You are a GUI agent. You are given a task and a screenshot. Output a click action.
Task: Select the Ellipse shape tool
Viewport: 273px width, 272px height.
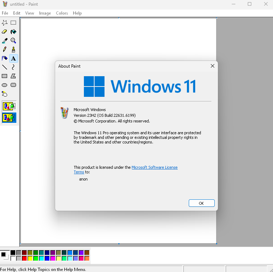point(5,85)
